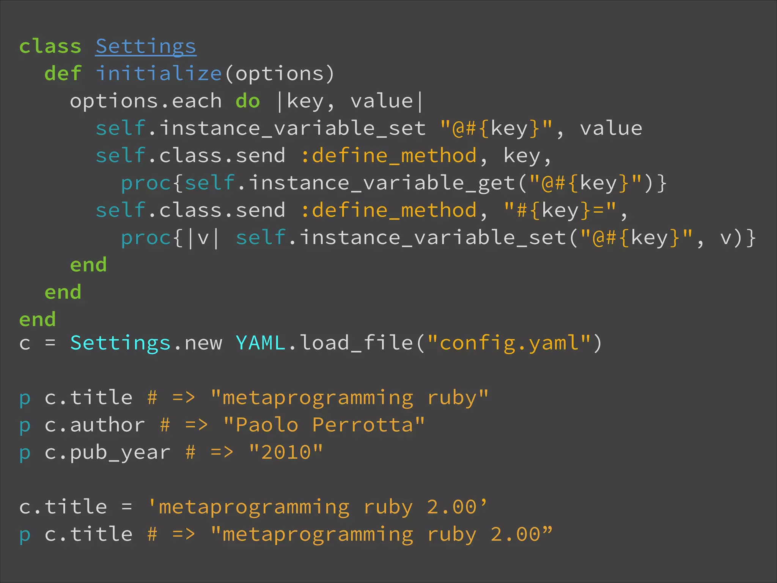This screenshot has width=777, height=583.
Task: Click 'c.pub_year' on the print line
Action: (x=107, y=452)
